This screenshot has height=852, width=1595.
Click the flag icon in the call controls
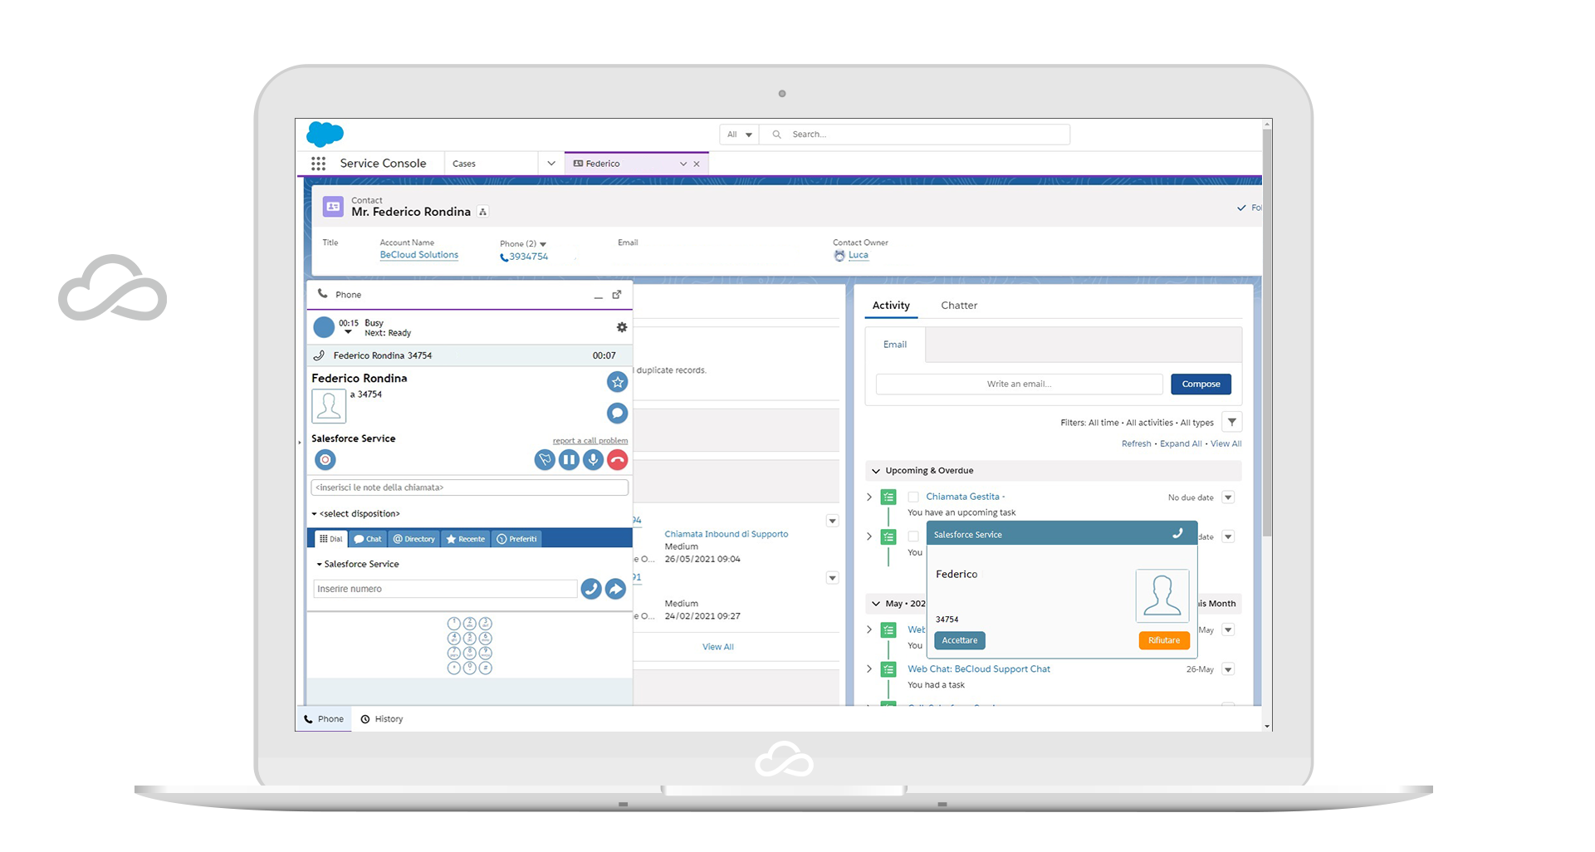(x=546, y=459)
